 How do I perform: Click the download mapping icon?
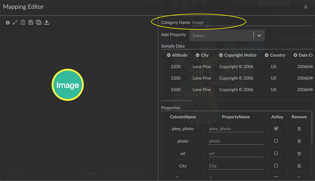(46, 22)
